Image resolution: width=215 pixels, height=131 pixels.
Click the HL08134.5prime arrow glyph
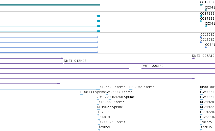[x=82, y=95]
